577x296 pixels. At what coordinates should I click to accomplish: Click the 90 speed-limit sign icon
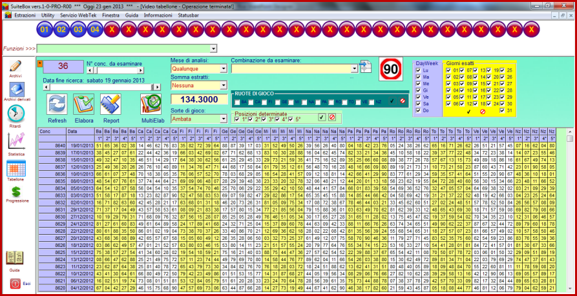tap(390, 70)
